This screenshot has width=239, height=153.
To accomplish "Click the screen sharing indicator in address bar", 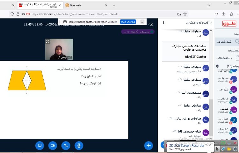I will pyautogui.click(x=28, y=14).
